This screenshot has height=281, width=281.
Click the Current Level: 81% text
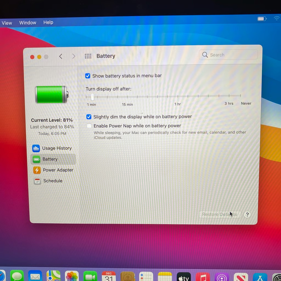52,120
